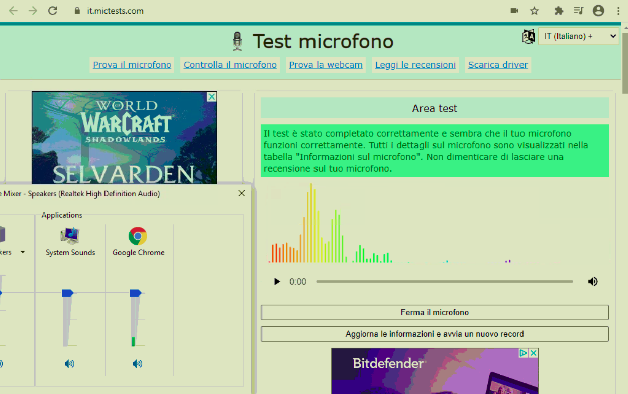
Task: Click the Google Chrome icon in Volume Mixer
Action: 138,236
